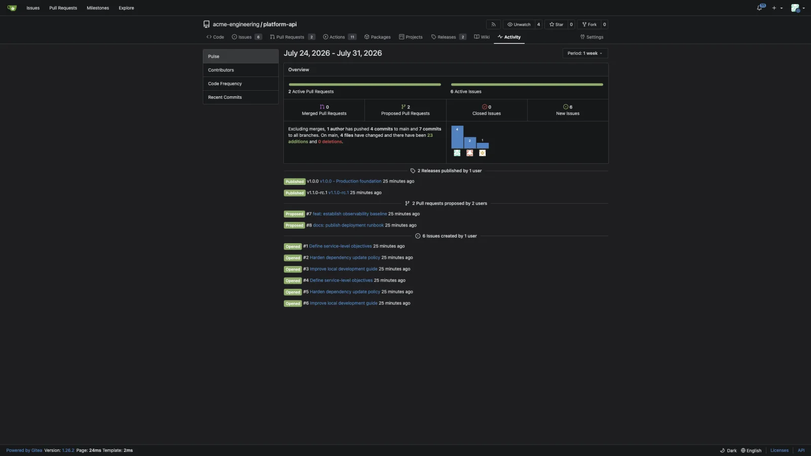Open the Period: 1 week dropdown
Image resolution: width=811 pixels, height=456 pixels.
click(585, 53)
